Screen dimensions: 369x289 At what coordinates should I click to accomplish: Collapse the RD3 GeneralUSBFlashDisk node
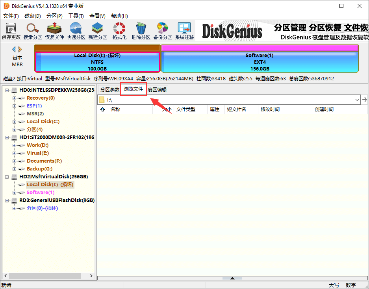click(x=7, y=200)
